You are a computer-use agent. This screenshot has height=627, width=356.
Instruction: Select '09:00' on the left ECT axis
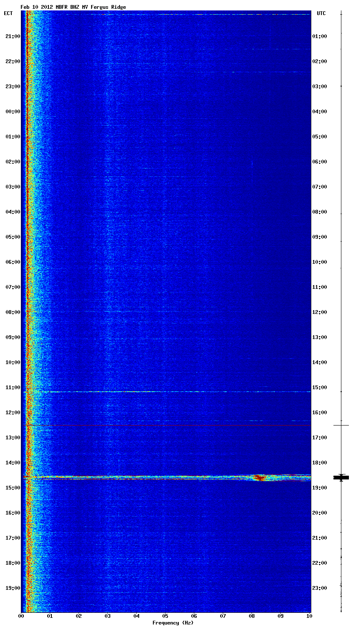(13, 337)
